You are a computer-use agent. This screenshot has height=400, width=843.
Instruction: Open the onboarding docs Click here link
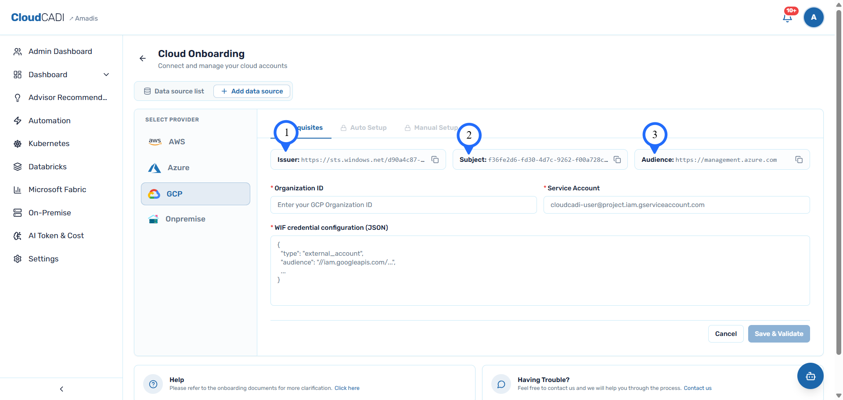coord(347,388)
